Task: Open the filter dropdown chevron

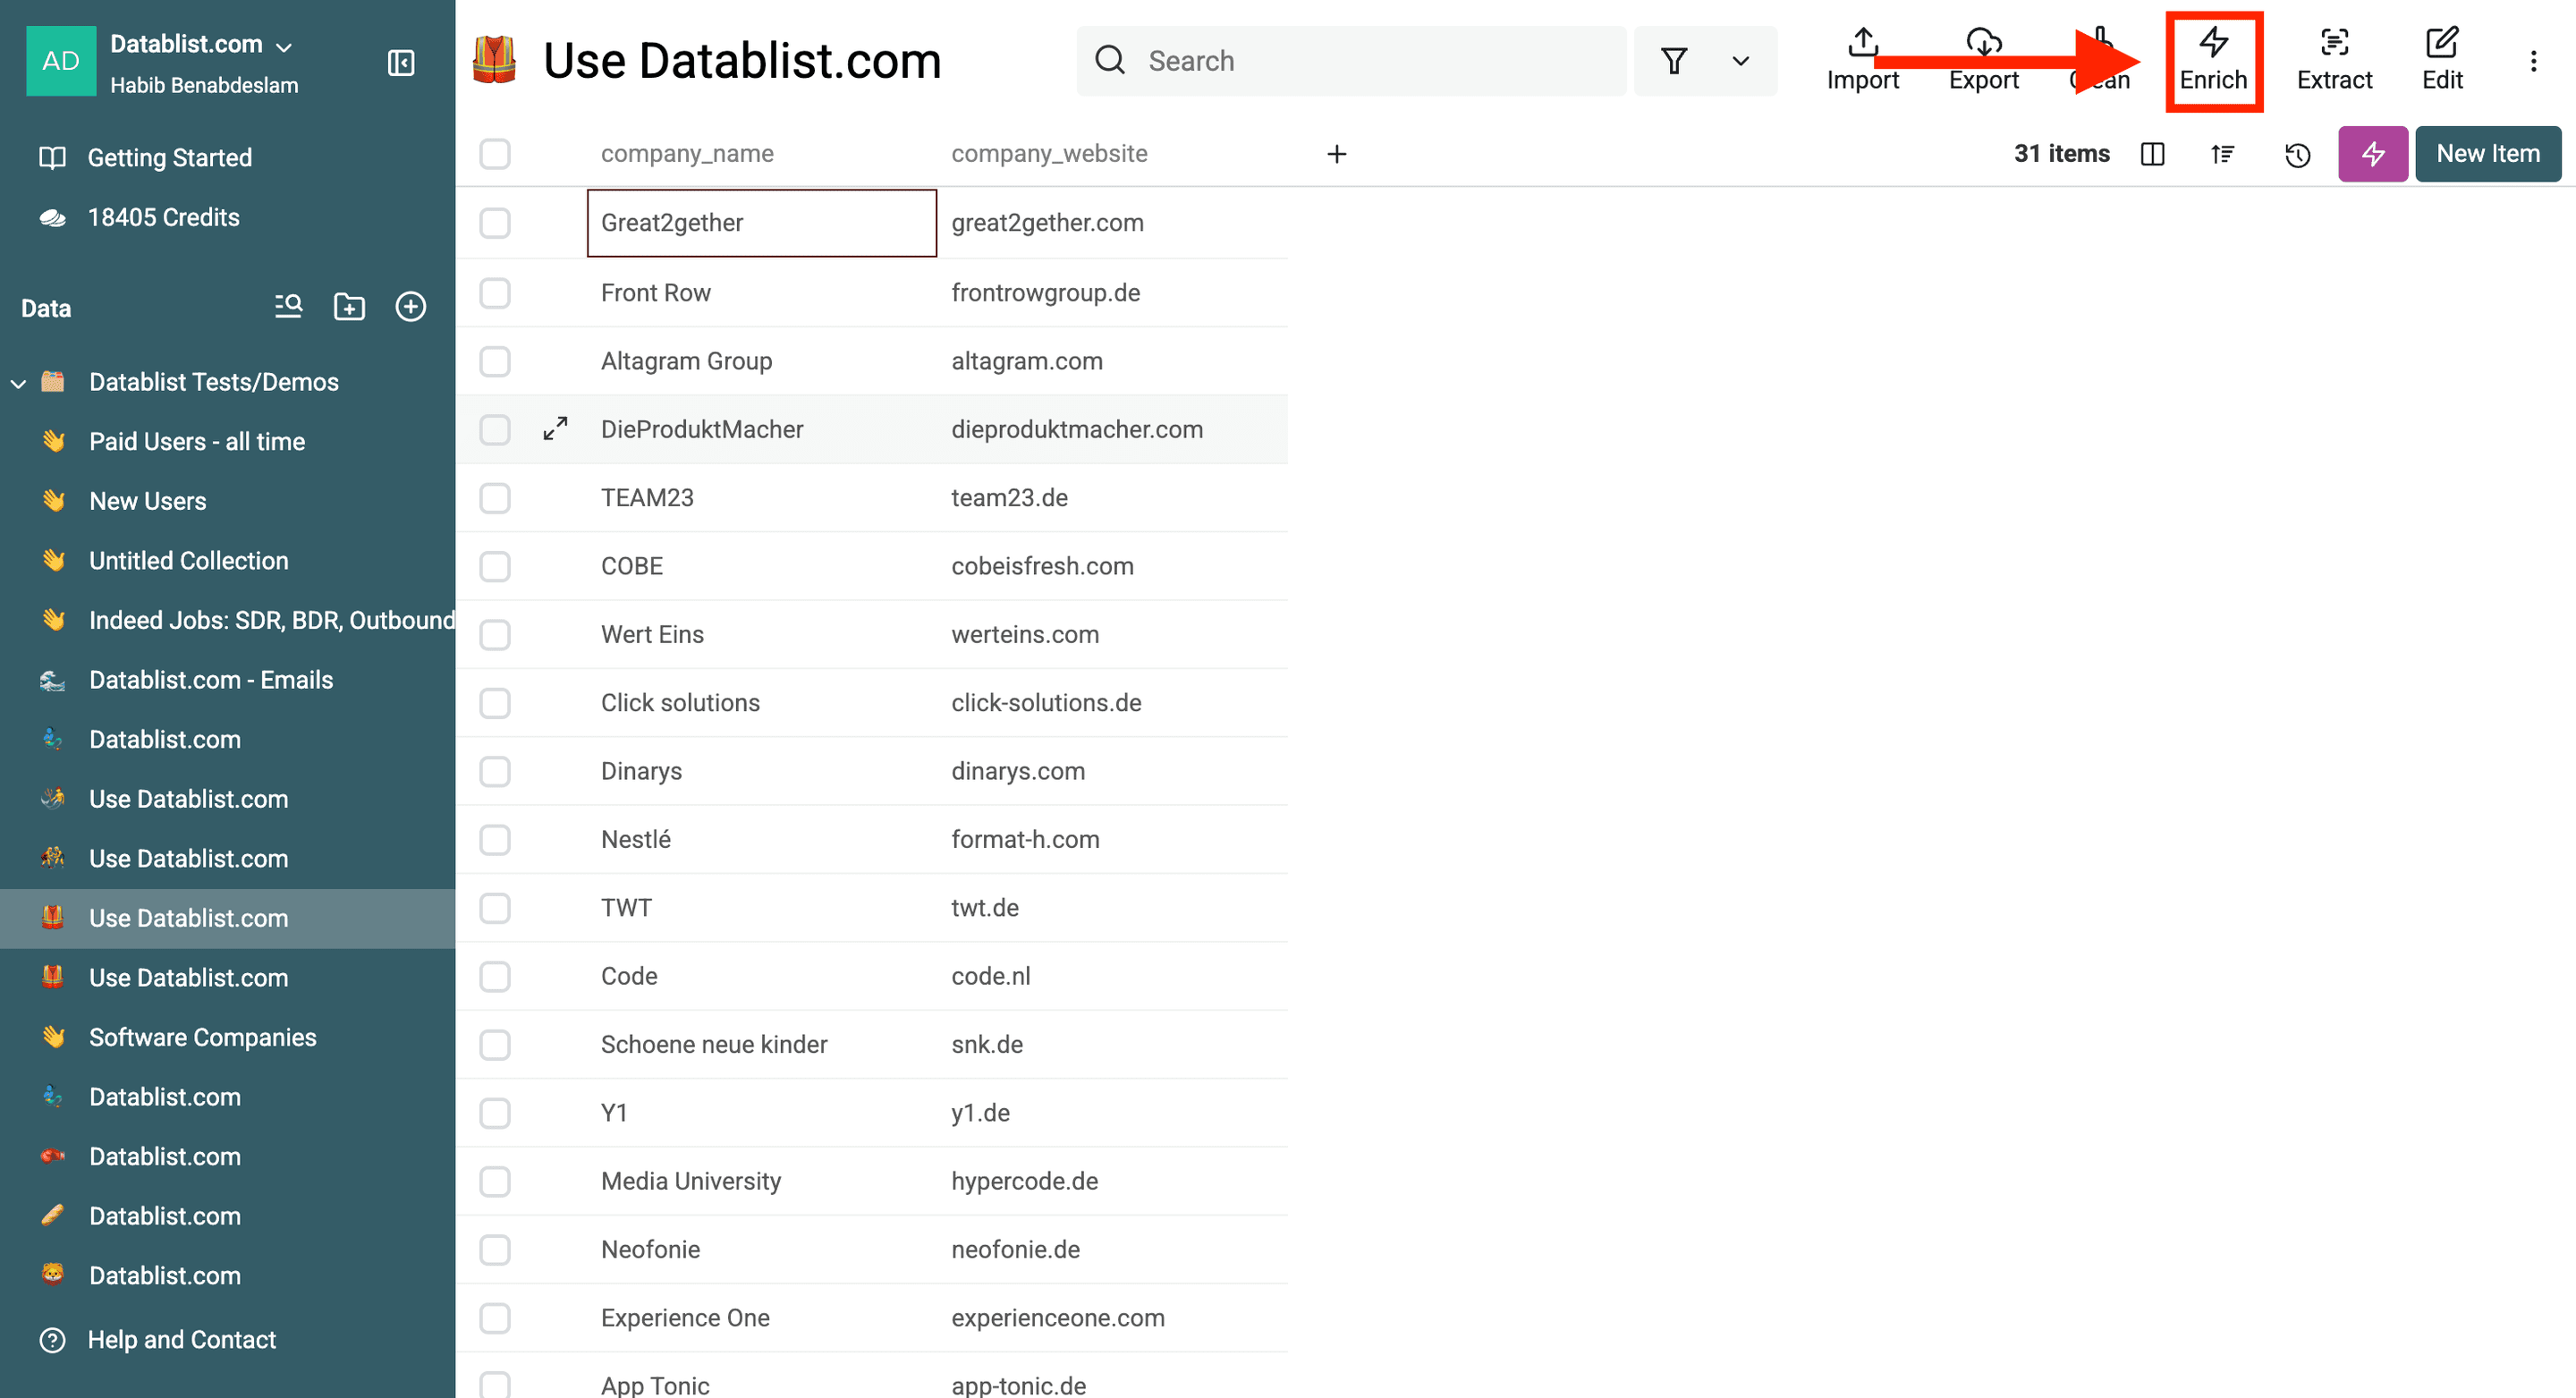Action: [x=1740, y=61]
